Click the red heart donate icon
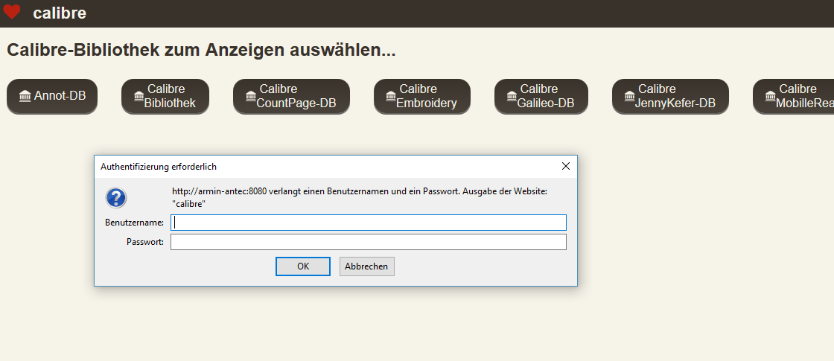Image resolution: width=834 pixels, height=361 pixels. tap(12, 12)
